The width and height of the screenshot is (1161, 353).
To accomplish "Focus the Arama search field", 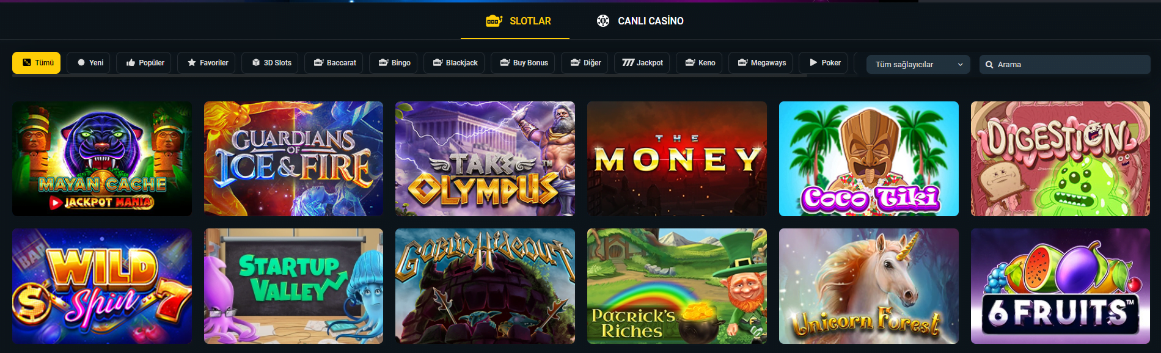I will click(1065, 64).
